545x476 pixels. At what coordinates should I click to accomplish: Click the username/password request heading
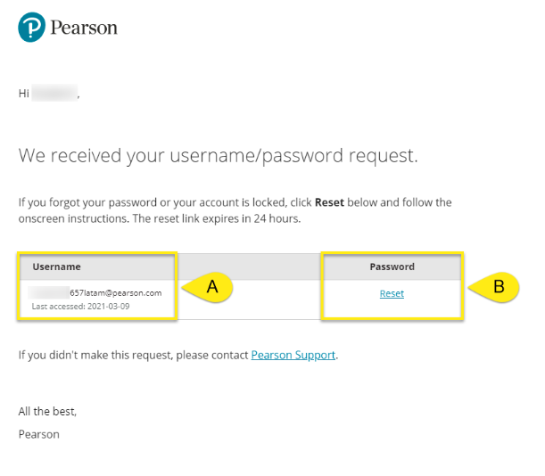(218, 156)
